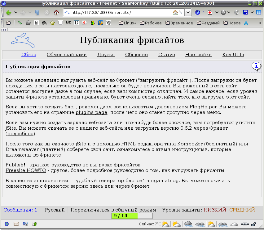Open the back history dropdown arrow
The image size is (264, 230).
(16, 12)
